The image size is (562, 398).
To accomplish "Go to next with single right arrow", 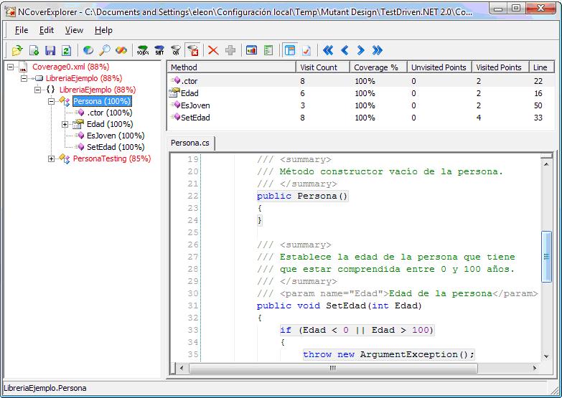I will click(x=360, y=50).
